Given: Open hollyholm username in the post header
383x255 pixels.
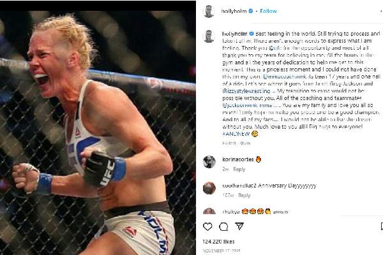Looking at the screenshot, I should pyautogui.click(x=234, y=11).
